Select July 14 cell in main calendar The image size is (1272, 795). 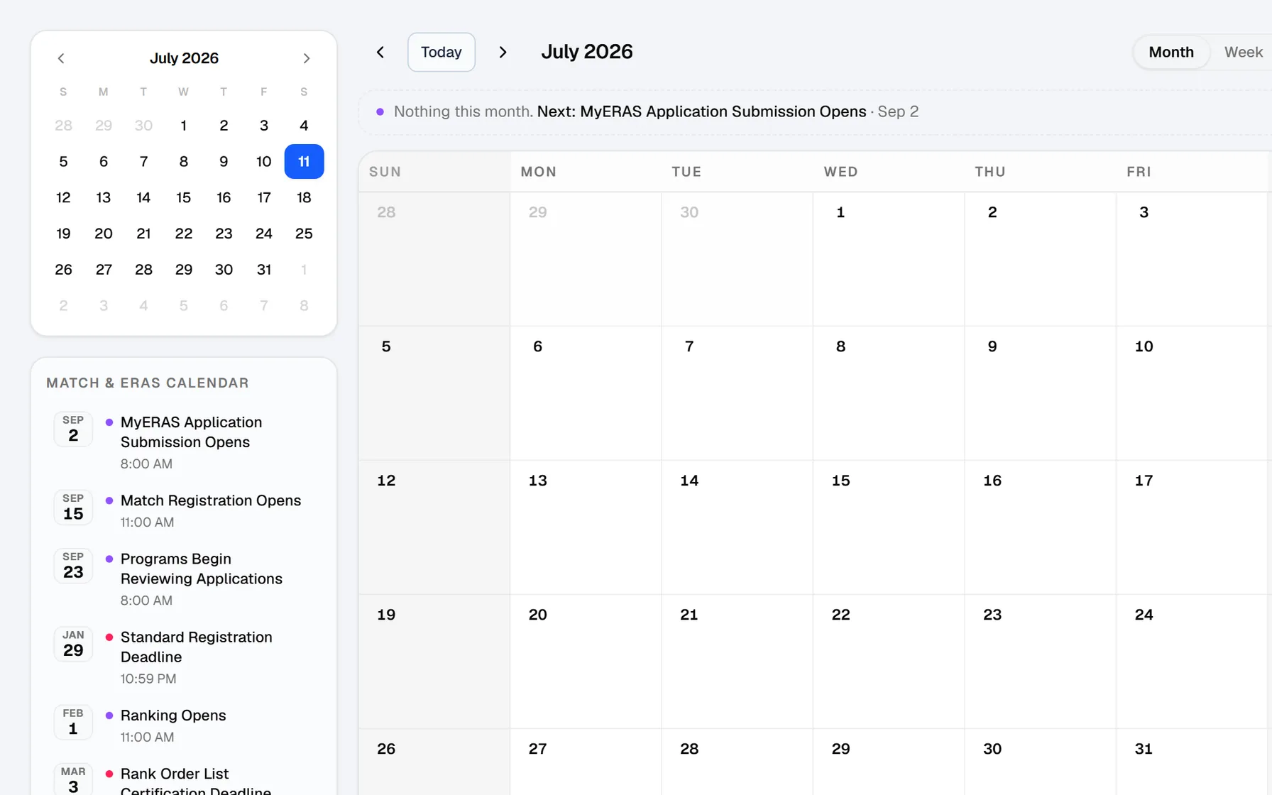pos(737,527)
